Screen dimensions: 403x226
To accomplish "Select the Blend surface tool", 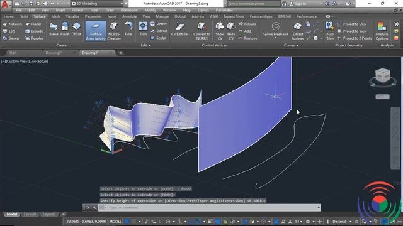I will 54,29.
